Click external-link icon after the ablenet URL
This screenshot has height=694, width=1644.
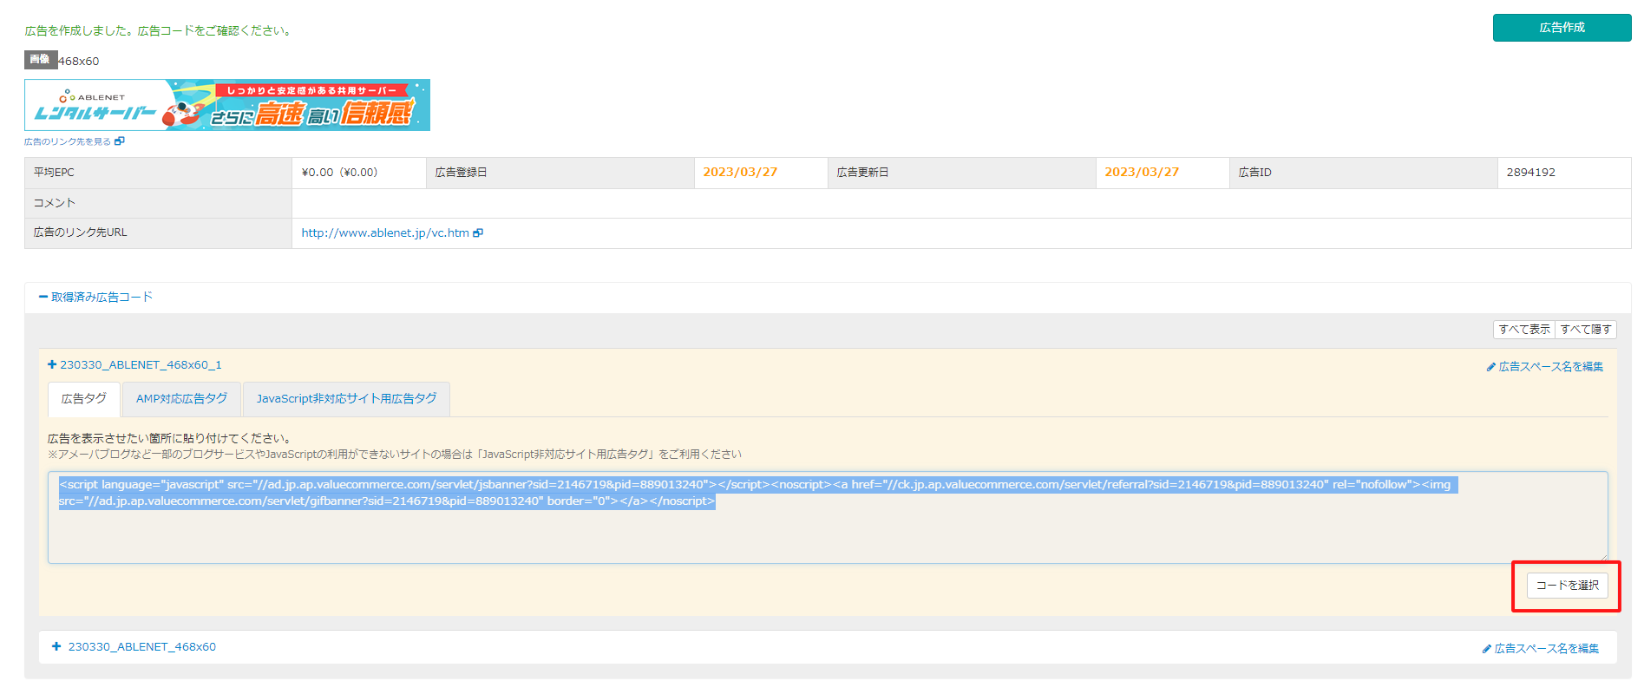tap(478, 232)
